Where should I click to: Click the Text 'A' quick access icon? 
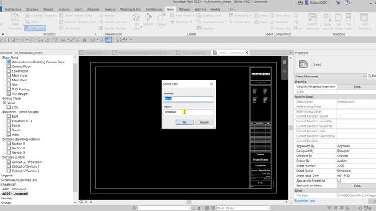tap(85, 40)
